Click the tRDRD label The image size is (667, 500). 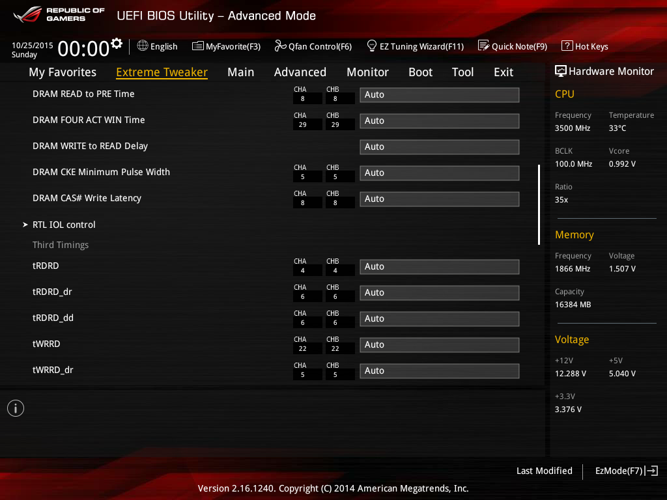coord(46,266)
